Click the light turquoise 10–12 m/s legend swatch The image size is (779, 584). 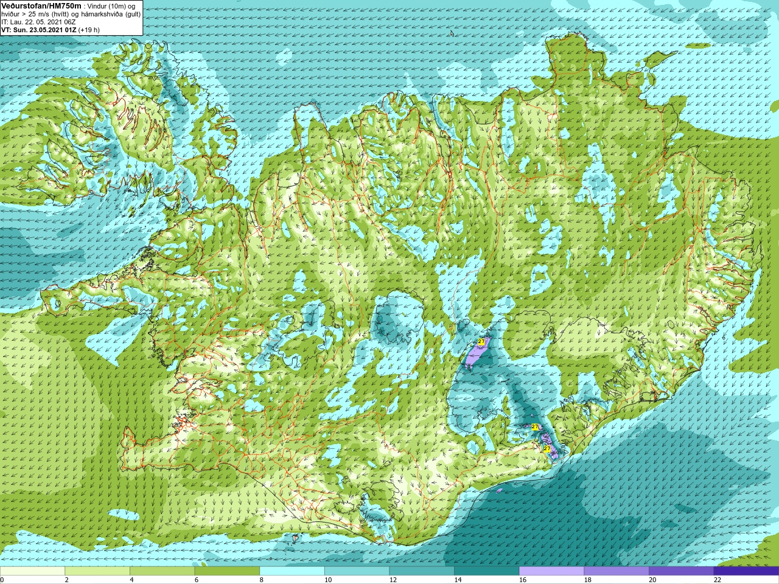pos(357,571)
